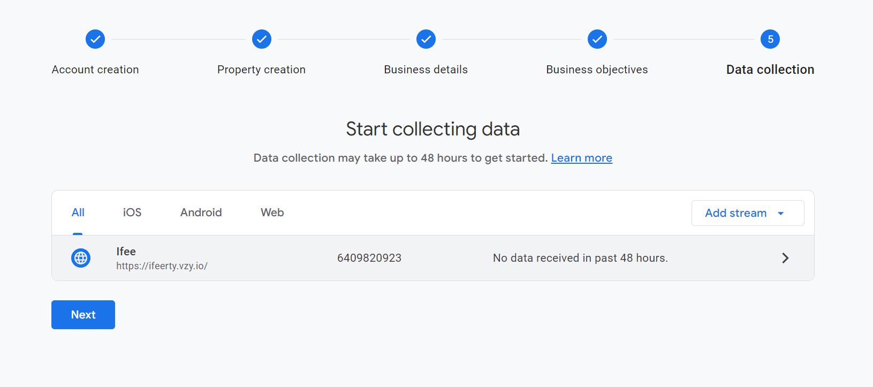Click the Business details checkmark step icon

[426, 39]
